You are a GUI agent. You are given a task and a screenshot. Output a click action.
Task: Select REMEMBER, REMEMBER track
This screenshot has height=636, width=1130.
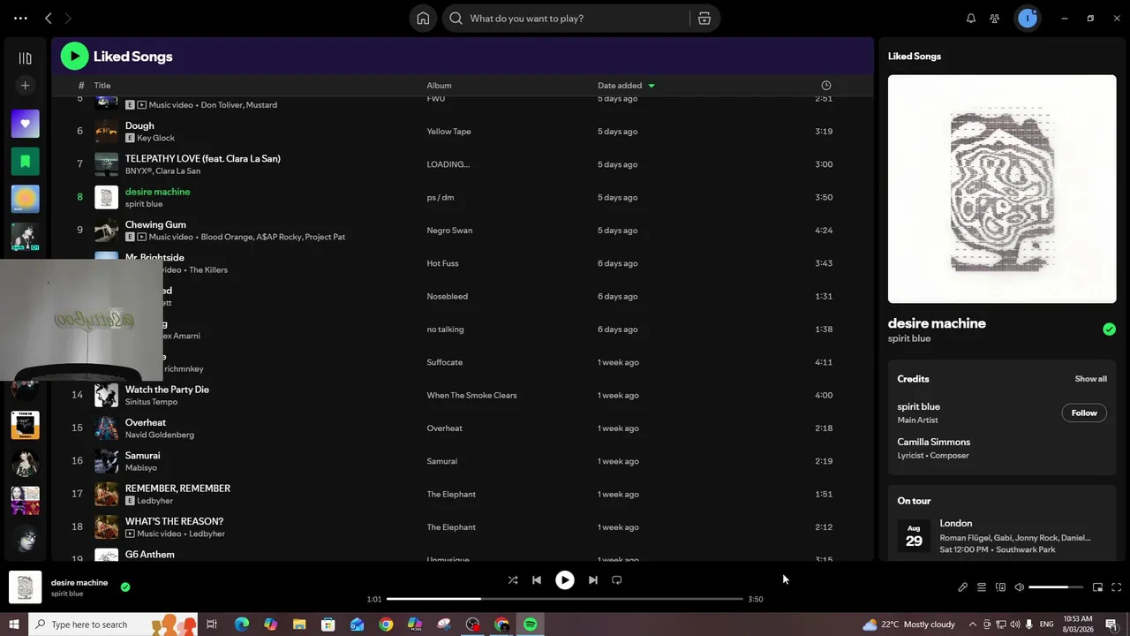tap(177, 488)
